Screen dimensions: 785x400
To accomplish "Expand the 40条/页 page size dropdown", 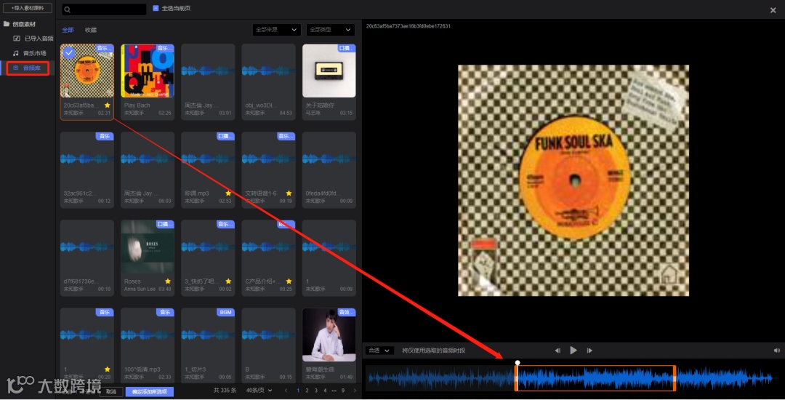I will [x=259, y=391].
